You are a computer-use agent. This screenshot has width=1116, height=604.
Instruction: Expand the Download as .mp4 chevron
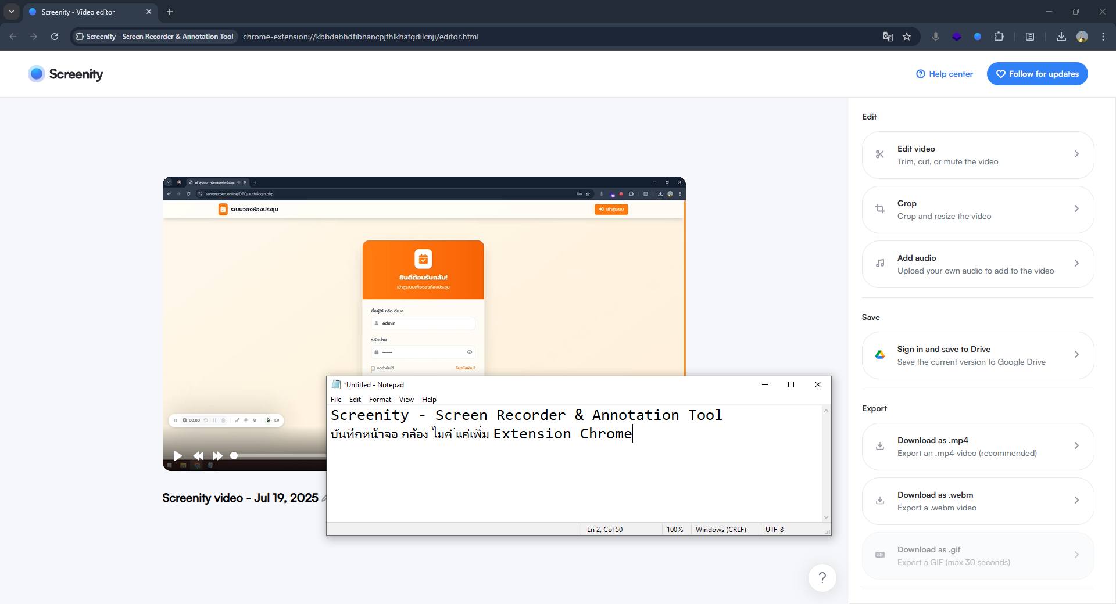1076,446
